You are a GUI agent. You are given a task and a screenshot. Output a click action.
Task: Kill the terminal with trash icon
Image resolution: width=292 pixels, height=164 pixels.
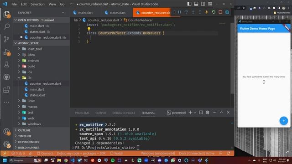click(x=208, y=113)
